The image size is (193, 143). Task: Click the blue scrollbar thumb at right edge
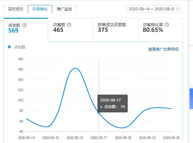point(191,98)
